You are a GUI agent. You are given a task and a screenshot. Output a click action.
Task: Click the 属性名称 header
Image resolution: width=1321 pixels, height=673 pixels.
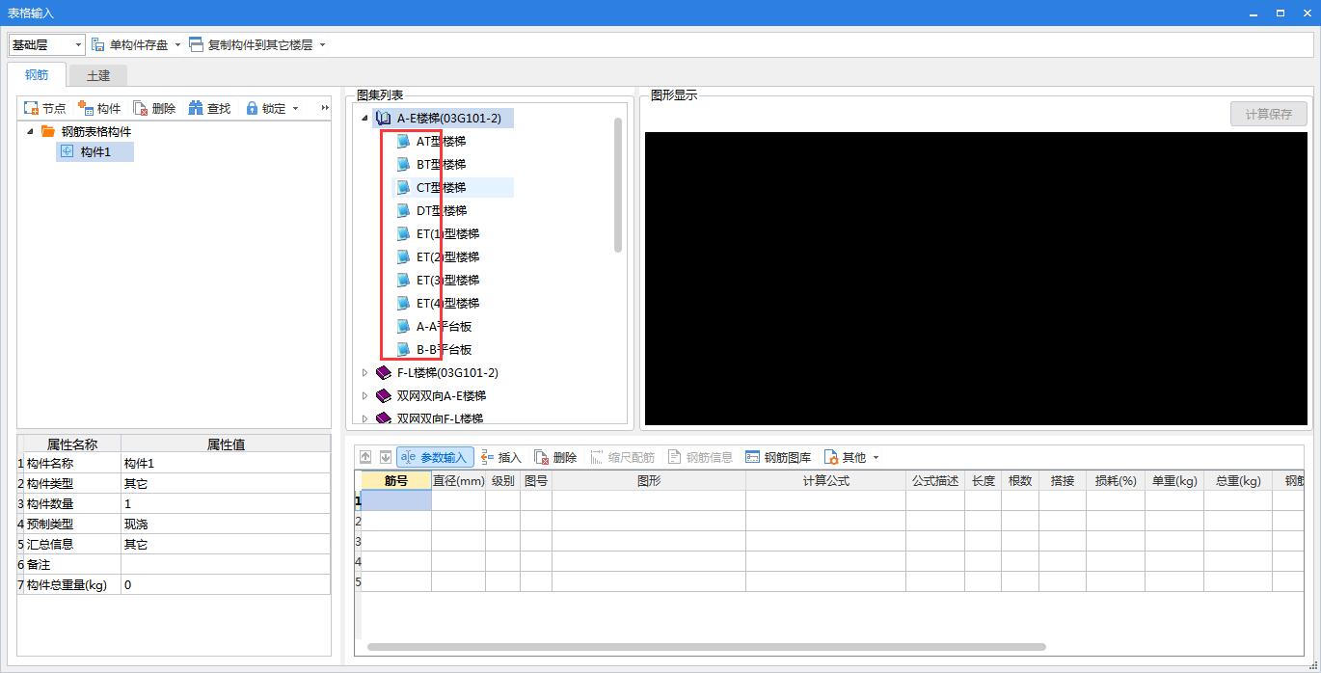72,444
